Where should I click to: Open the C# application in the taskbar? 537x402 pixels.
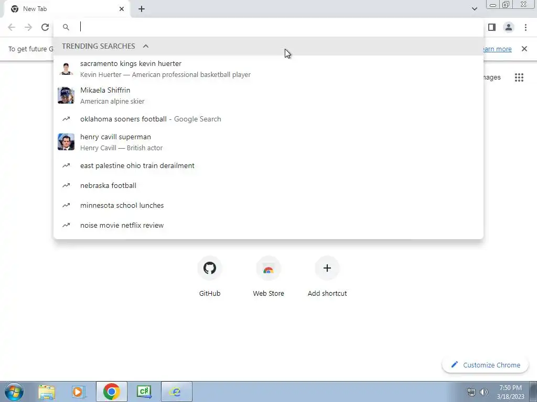(x=144, y=392)
